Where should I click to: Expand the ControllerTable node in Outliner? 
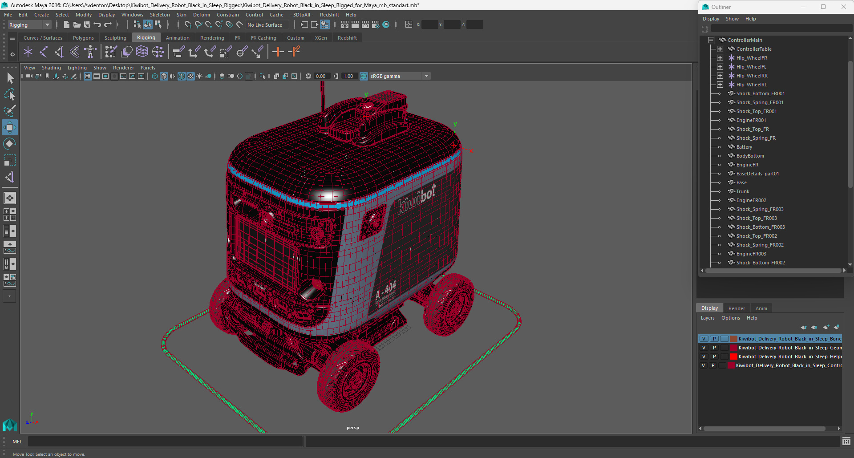[x=720, y=49]
